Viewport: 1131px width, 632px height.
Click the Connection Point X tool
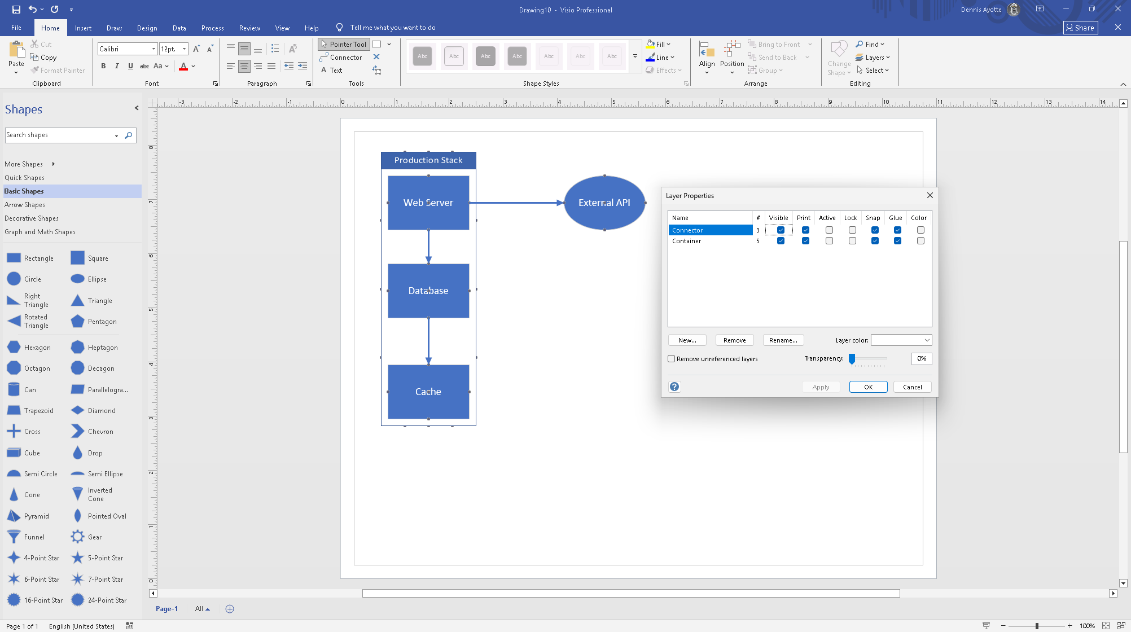376,57
